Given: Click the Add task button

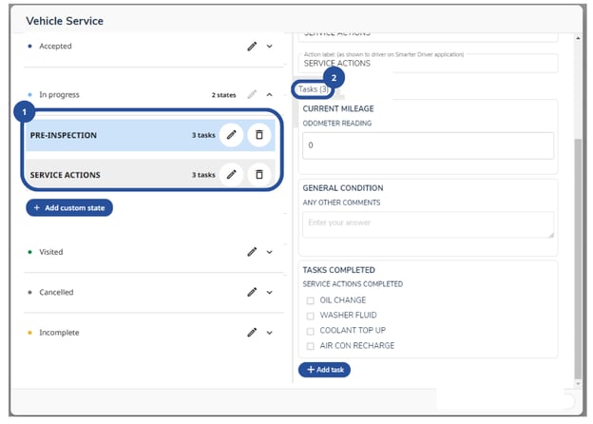Looking at the screenshot, I should tap(324, 370).
